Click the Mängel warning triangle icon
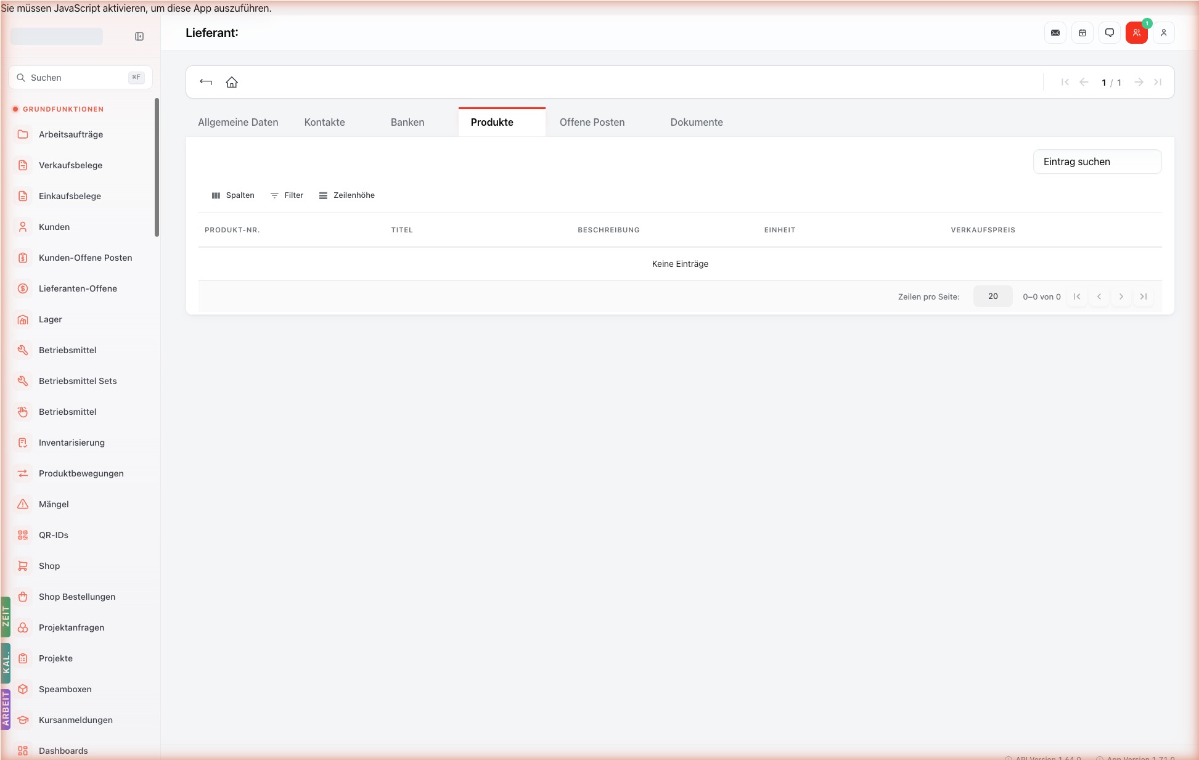Viewport: 1199px width, 760px height. click(23, 504)
